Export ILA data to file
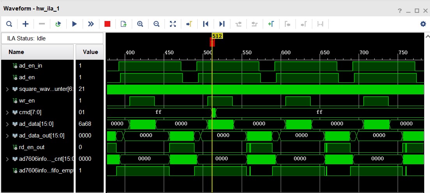The width and height of the screenshot is (430, 193). click(x=124, y=24)
